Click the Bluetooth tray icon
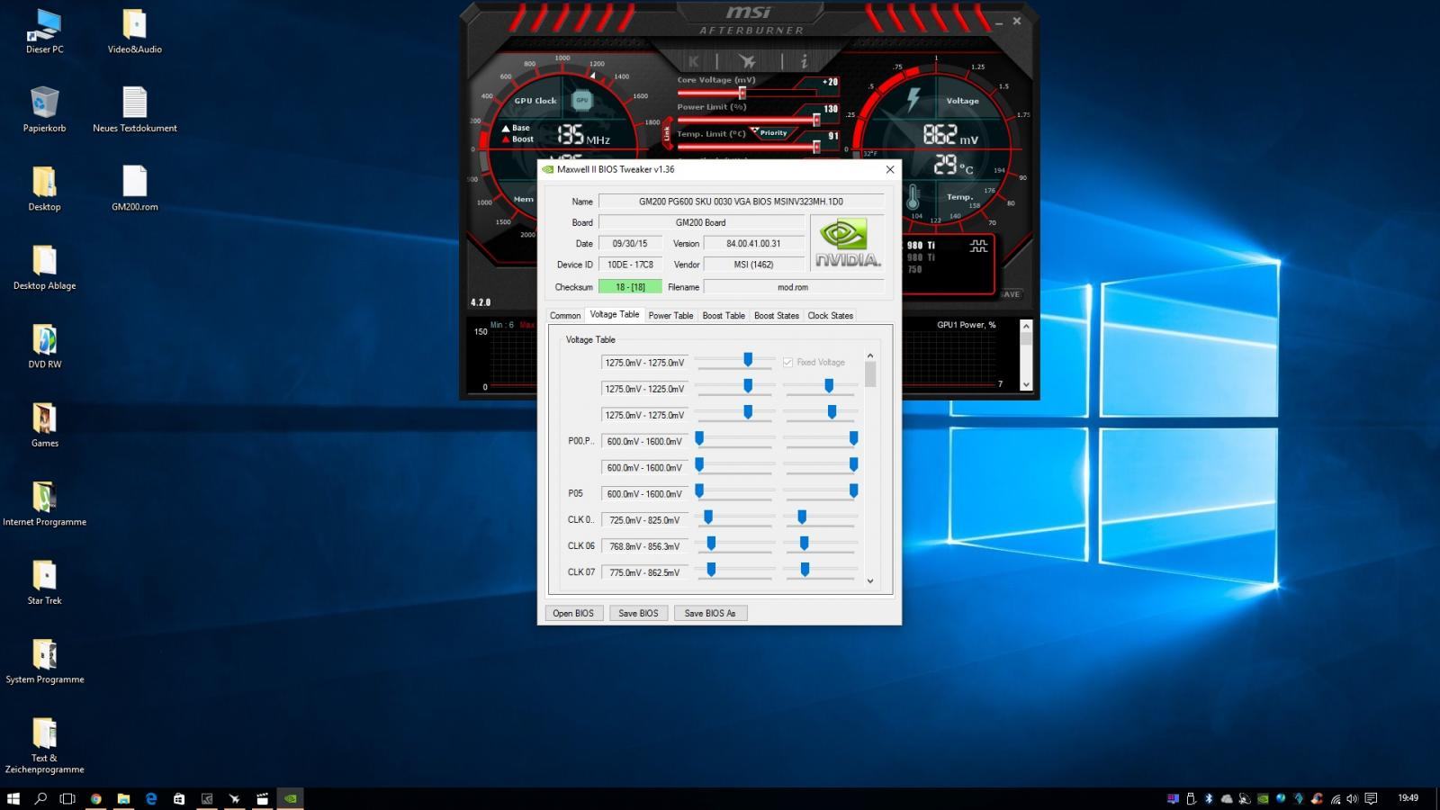 [x=1209, y=798]
